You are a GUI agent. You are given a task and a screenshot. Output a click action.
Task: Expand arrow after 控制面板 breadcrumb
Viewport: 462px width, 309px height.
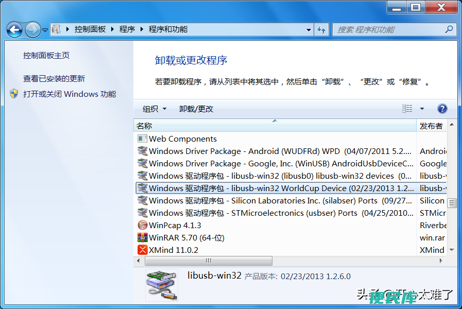[112, 29]
